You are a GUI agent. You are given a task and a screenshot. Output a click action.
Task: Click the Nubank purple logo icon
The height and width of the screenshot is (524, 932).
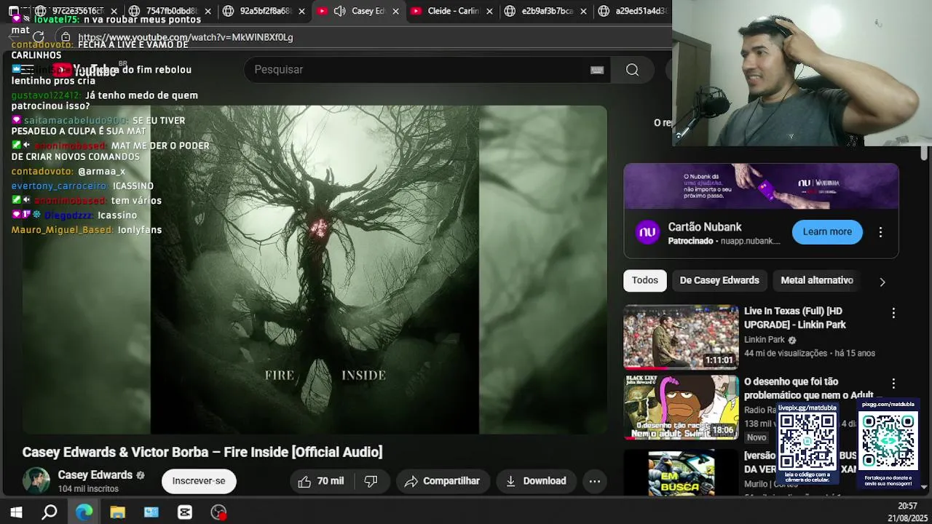[x=647, y=233]
